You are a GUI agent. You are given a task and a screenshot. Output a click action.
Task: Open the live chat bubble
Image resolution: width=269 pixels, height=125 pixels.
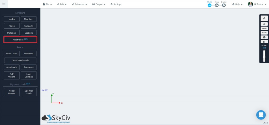pos(261,115)
